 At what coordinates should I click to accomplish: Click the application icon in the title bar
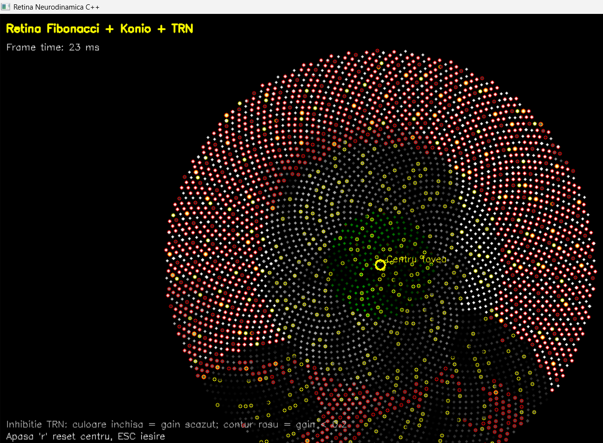(x=6, y=7)
